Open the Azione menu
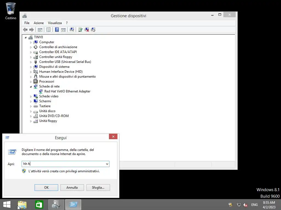The image size is (281, 210). pos(39,23)
